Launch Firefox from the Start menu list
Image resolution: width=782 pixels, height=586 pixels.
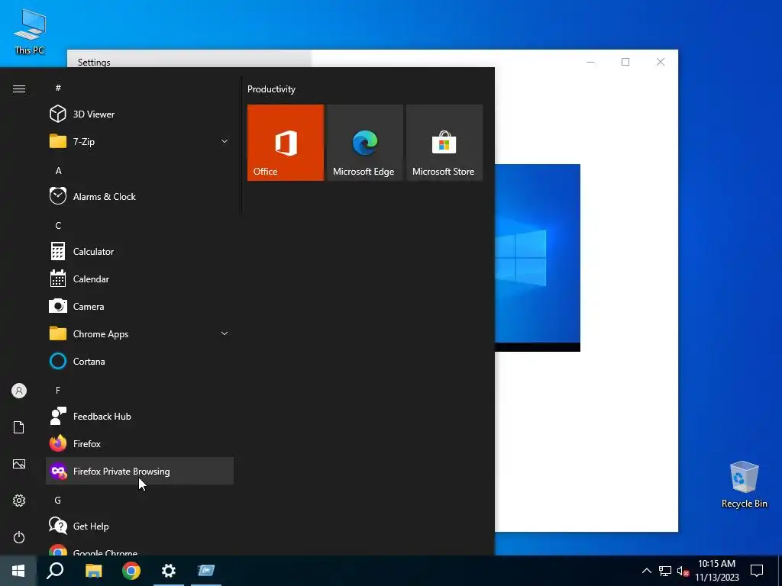140,443
